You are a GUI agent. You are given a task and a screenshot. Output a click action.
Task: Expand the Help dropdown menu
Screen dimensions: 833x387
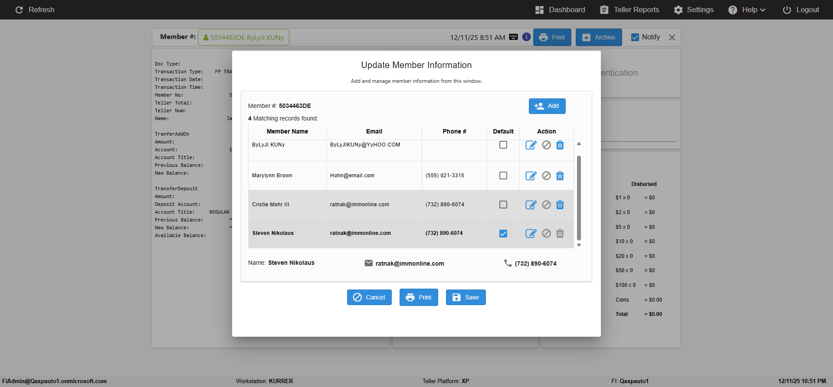pyautogui.click(x=747, y=10)
